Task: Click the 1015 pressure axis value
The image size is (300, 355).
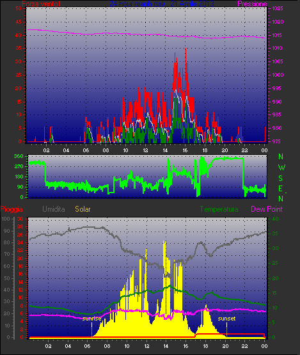Action: tap(278, 35)
